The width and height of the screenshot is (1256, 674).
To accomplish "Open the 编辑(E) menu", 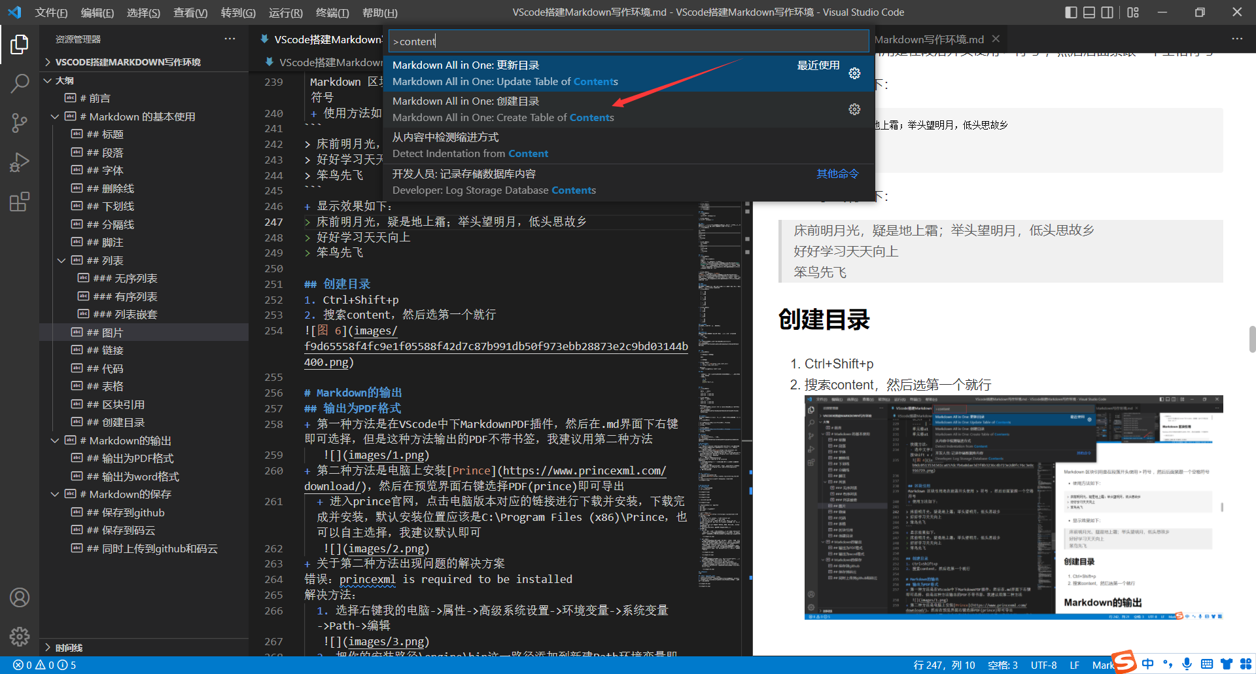I will tap(97, 12).
